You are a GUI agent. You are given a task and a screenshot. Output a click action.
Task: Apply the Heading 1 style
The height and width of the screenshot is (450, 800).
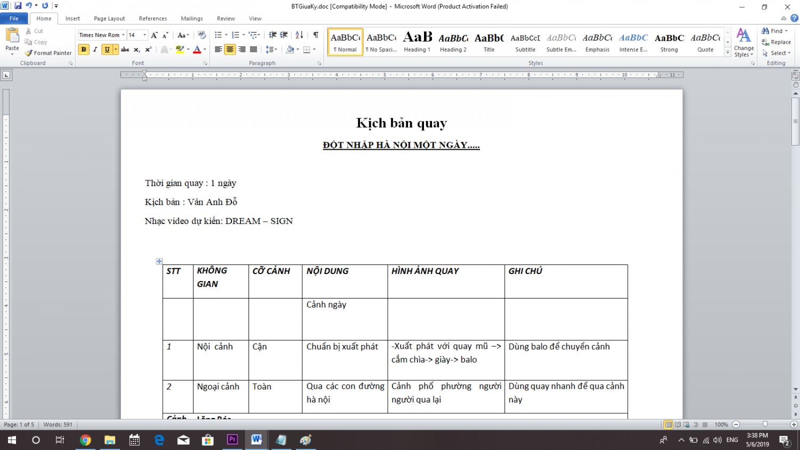click(x=417, y=42)
